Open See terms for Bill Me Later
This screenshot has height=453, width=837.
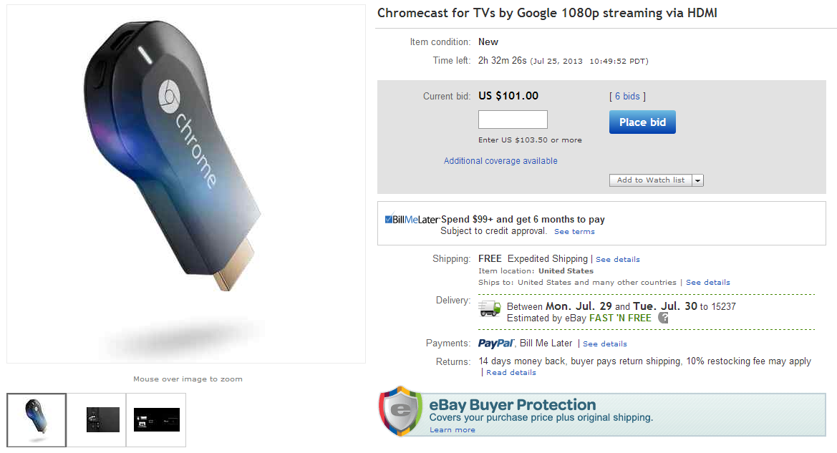[574, 231]
